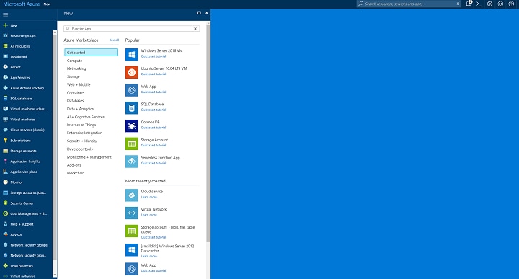The image size is (519, 279).
Task: Clear the Marketplace search text
Action: 195,29
